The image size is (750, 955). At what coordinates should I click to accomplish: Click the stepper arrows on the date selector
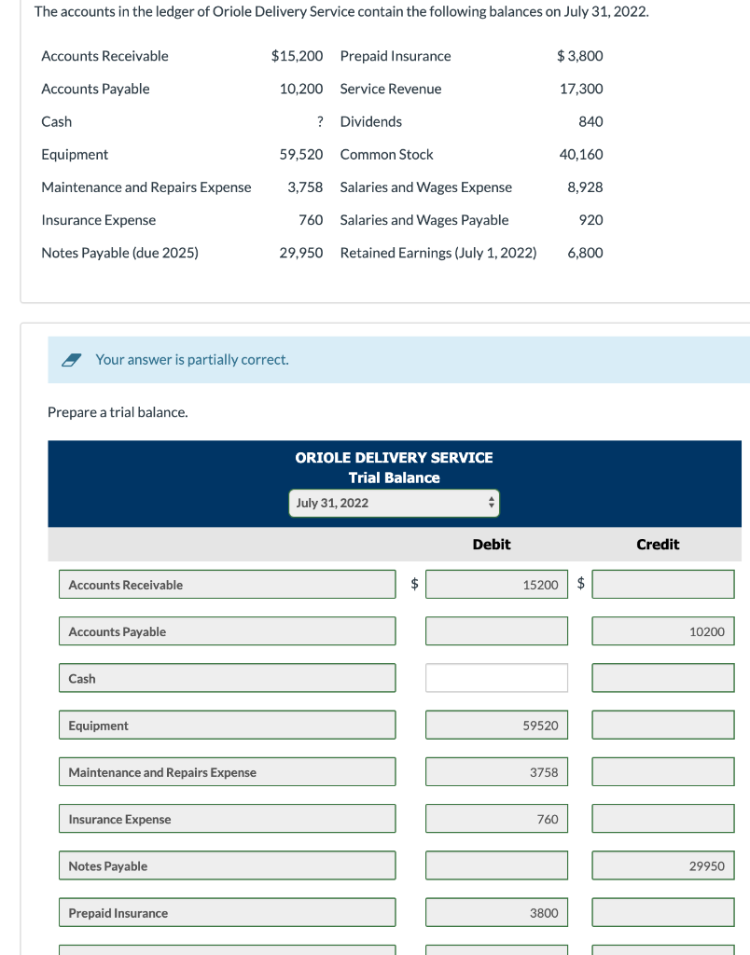point(490,503)
